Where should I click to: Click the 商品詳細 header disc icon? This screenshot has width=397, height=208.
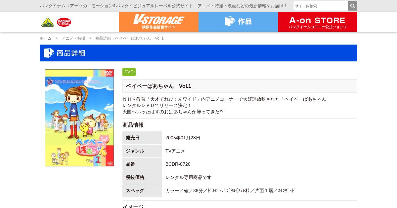(x=49, y=53)
